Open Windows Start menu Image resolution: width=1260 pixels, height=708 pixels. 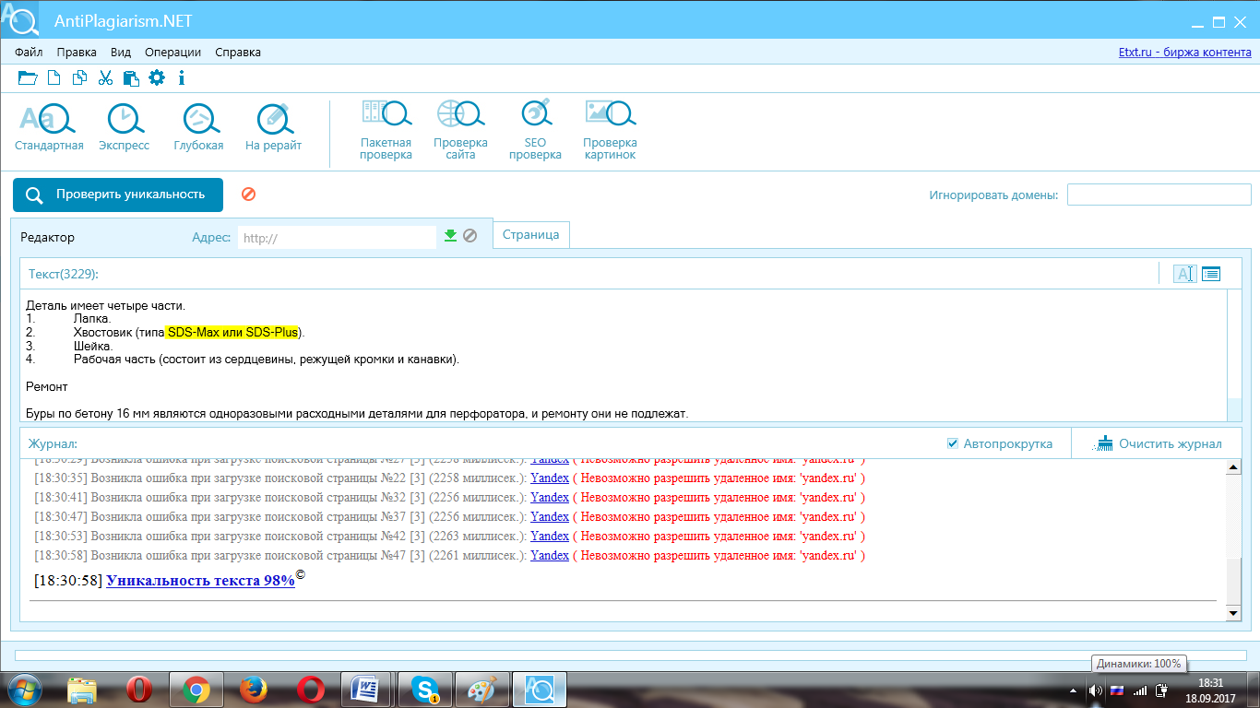coord(24,690)
